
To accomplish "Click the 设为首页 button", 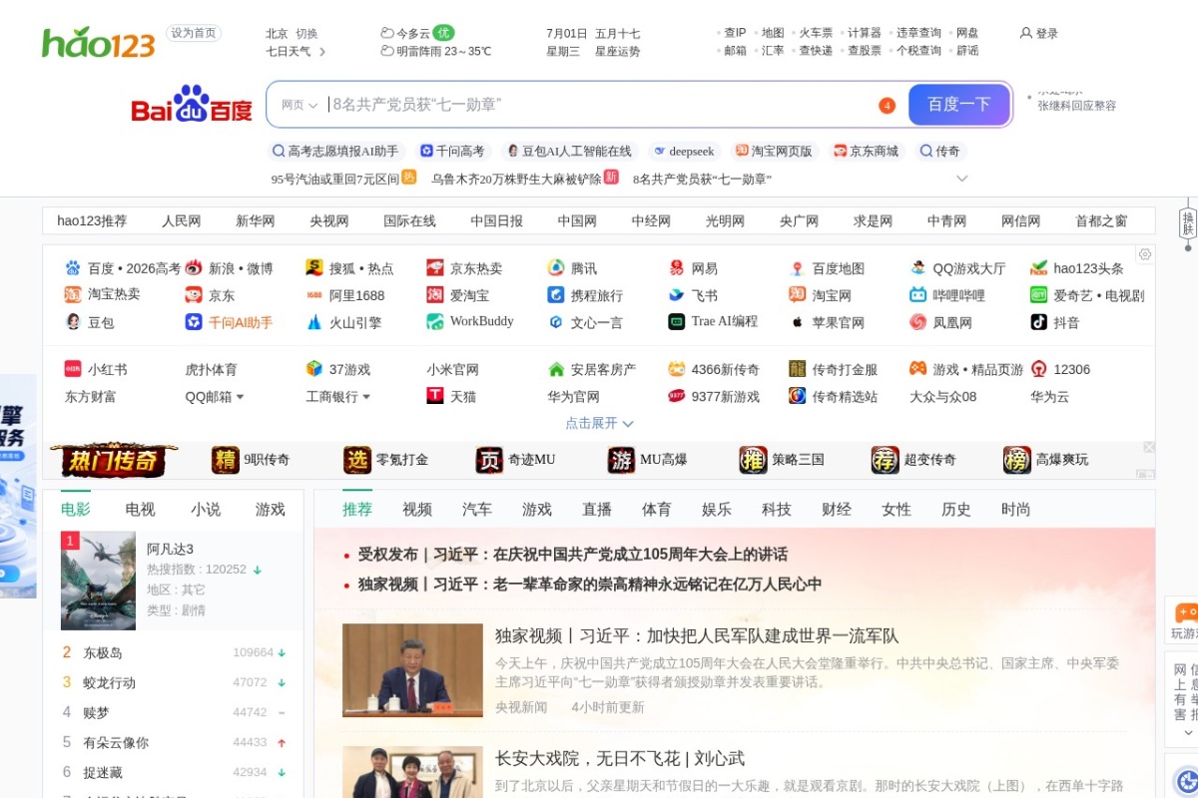I will tap(194, 33).
